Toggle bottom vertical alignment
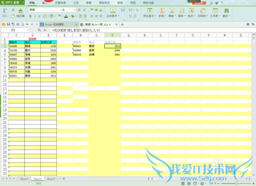 point(101,10)
